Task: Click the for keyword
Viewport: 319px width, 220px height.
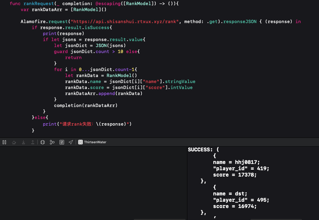Action: [58, 70]
